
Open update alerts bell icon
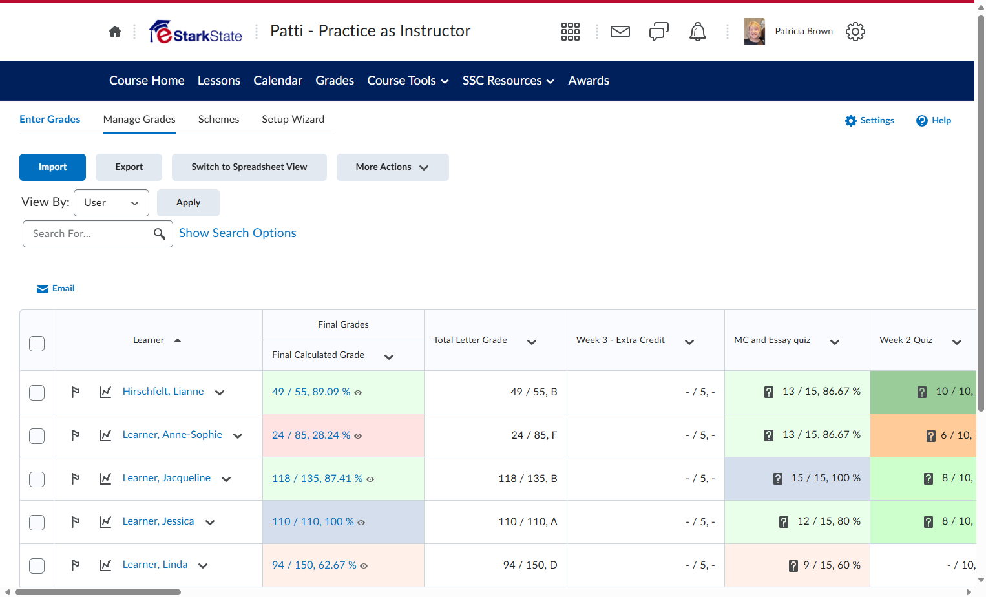(698, 32)
